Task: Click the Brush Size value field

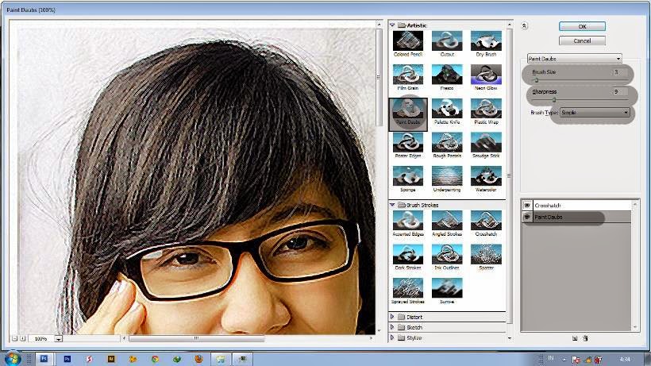Action: [620, 72]
